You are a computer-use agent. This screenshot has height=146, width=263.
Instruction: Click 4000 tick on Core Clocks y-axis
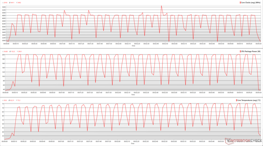tap(4, 27)
